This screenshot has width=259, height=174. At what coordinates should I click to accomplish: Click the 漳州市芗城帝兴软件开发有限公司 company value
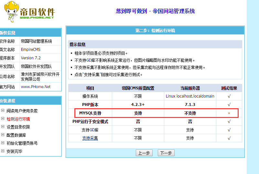tap(40, 76)
